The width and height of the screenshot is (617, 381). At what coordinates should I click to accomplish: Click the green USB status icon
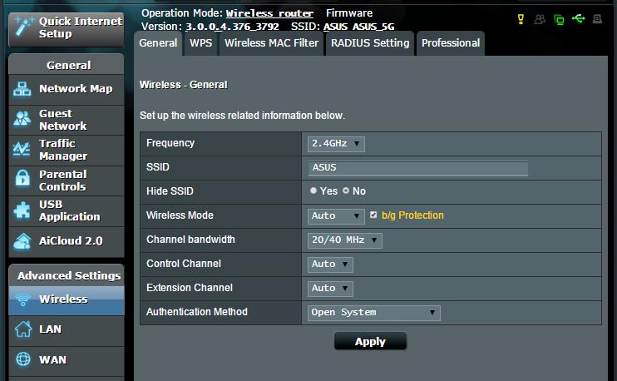[x=578, y=18]
